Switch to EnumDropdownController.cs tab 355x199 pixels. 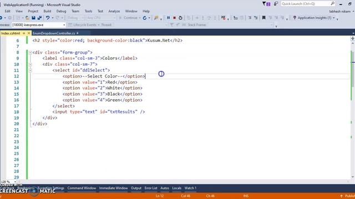[x=54, y=33]
